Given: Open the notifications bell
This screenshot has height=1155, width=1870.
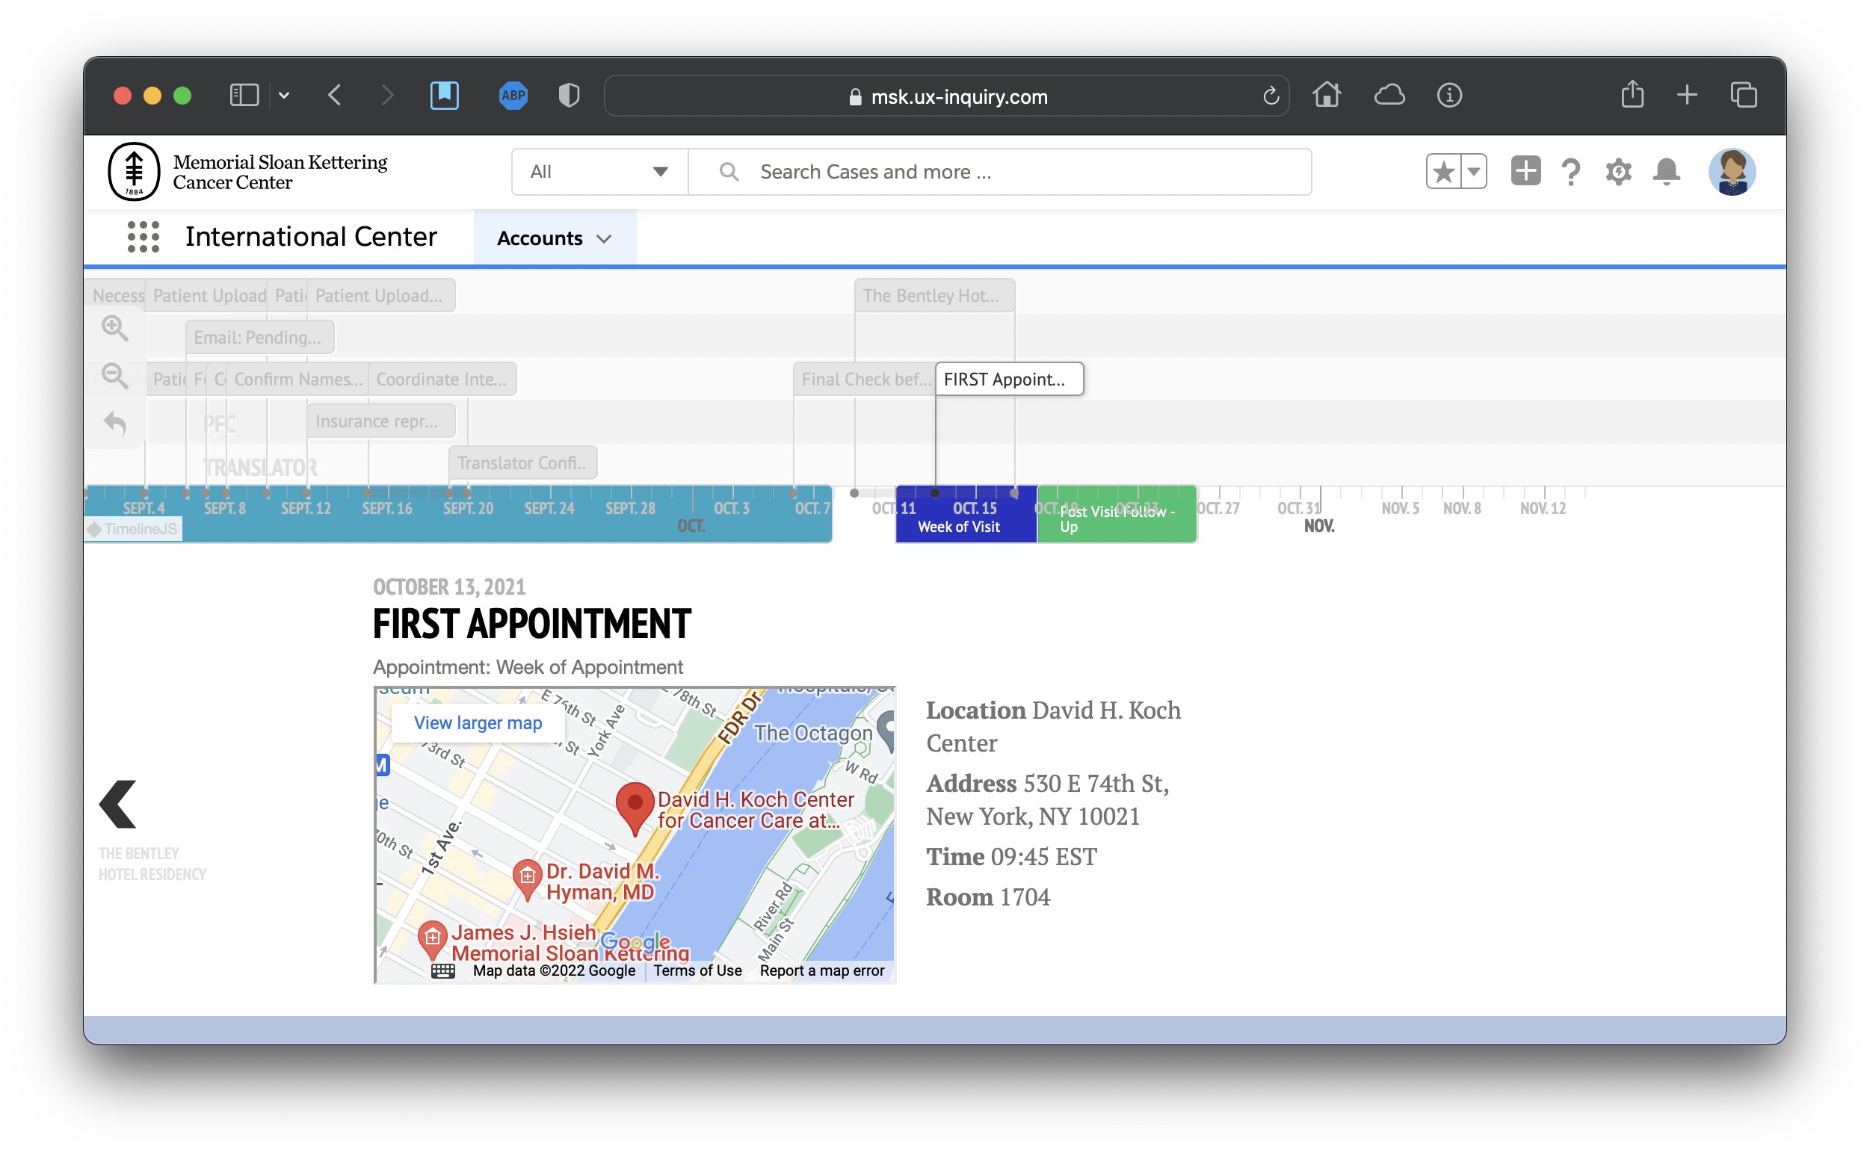Looking at the screenshot, I should pos(1667,172).
